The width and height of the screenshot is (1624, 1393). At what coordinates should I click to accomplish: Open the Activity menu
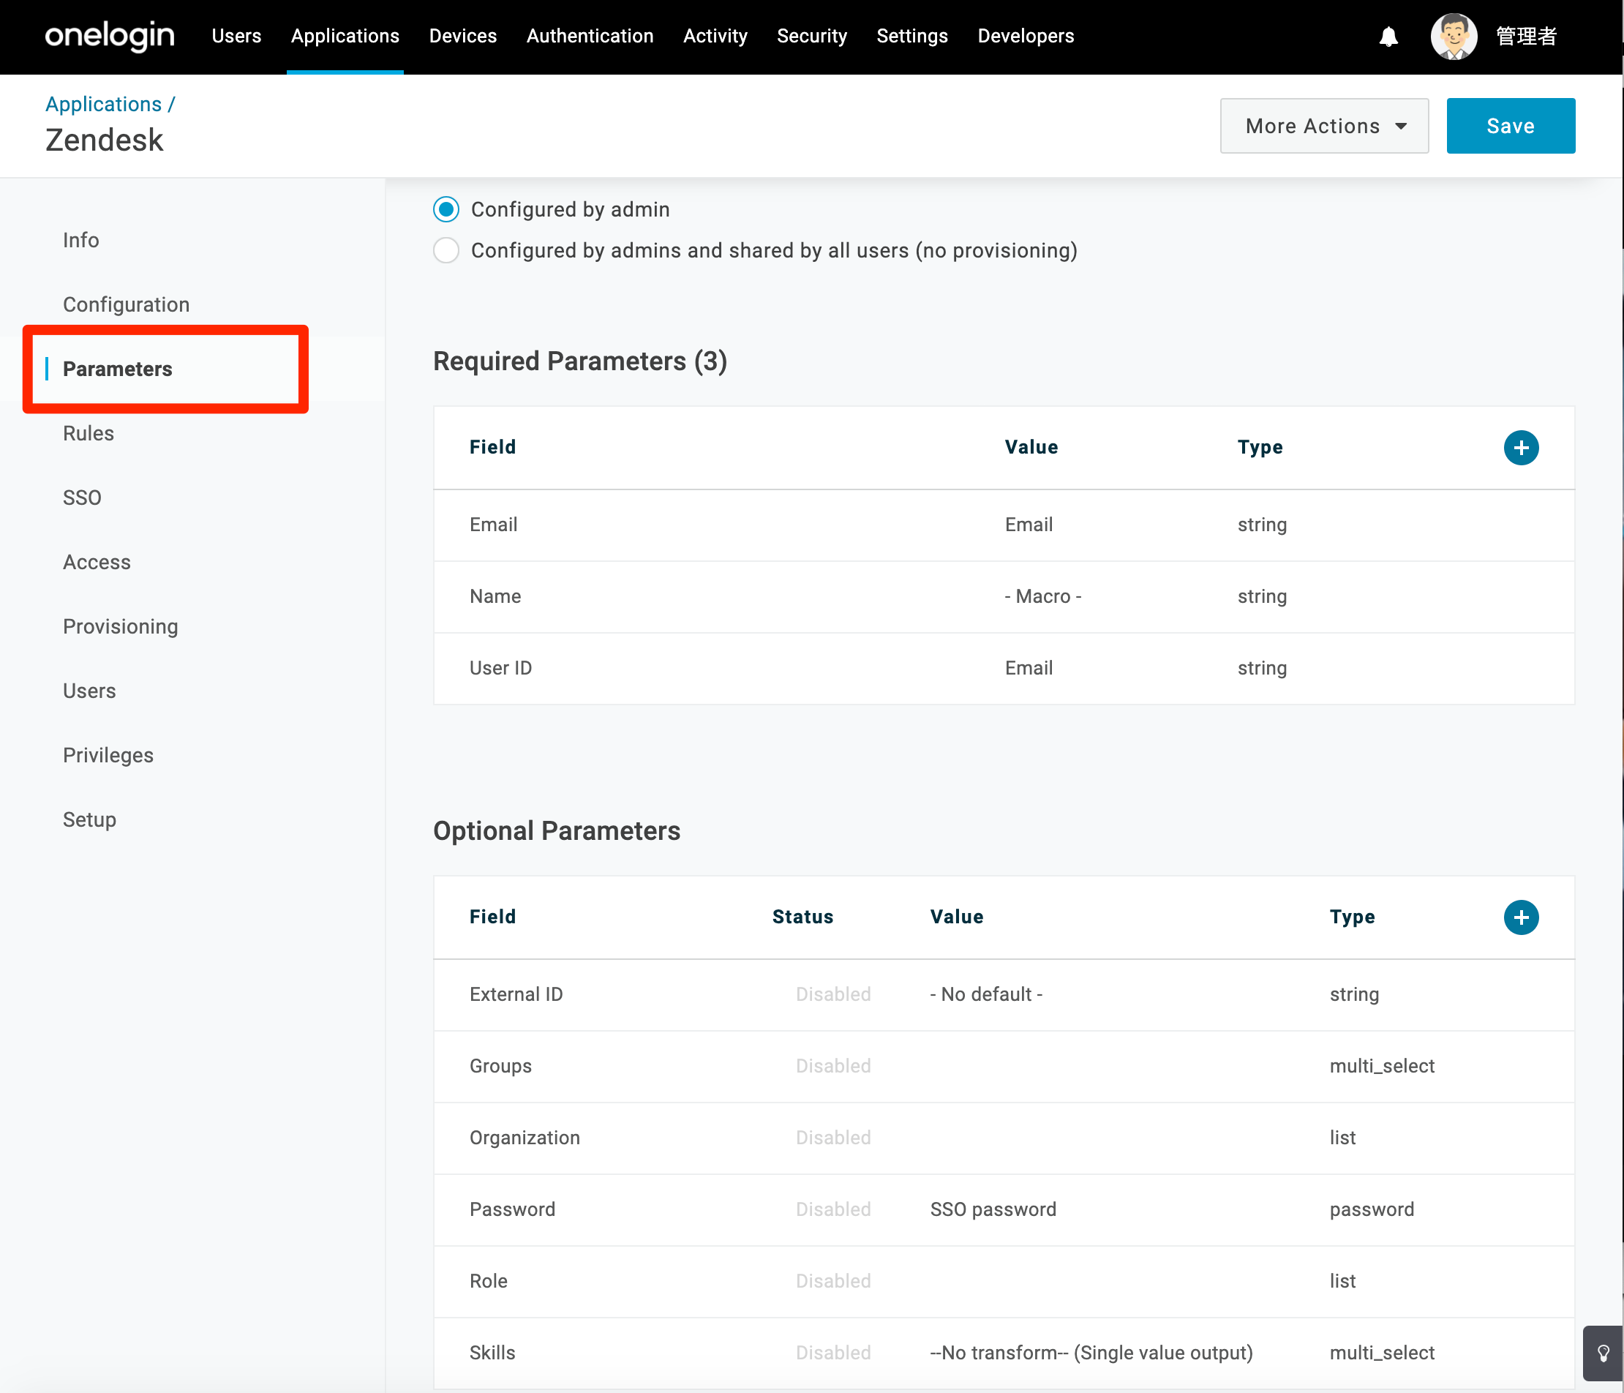715,36
